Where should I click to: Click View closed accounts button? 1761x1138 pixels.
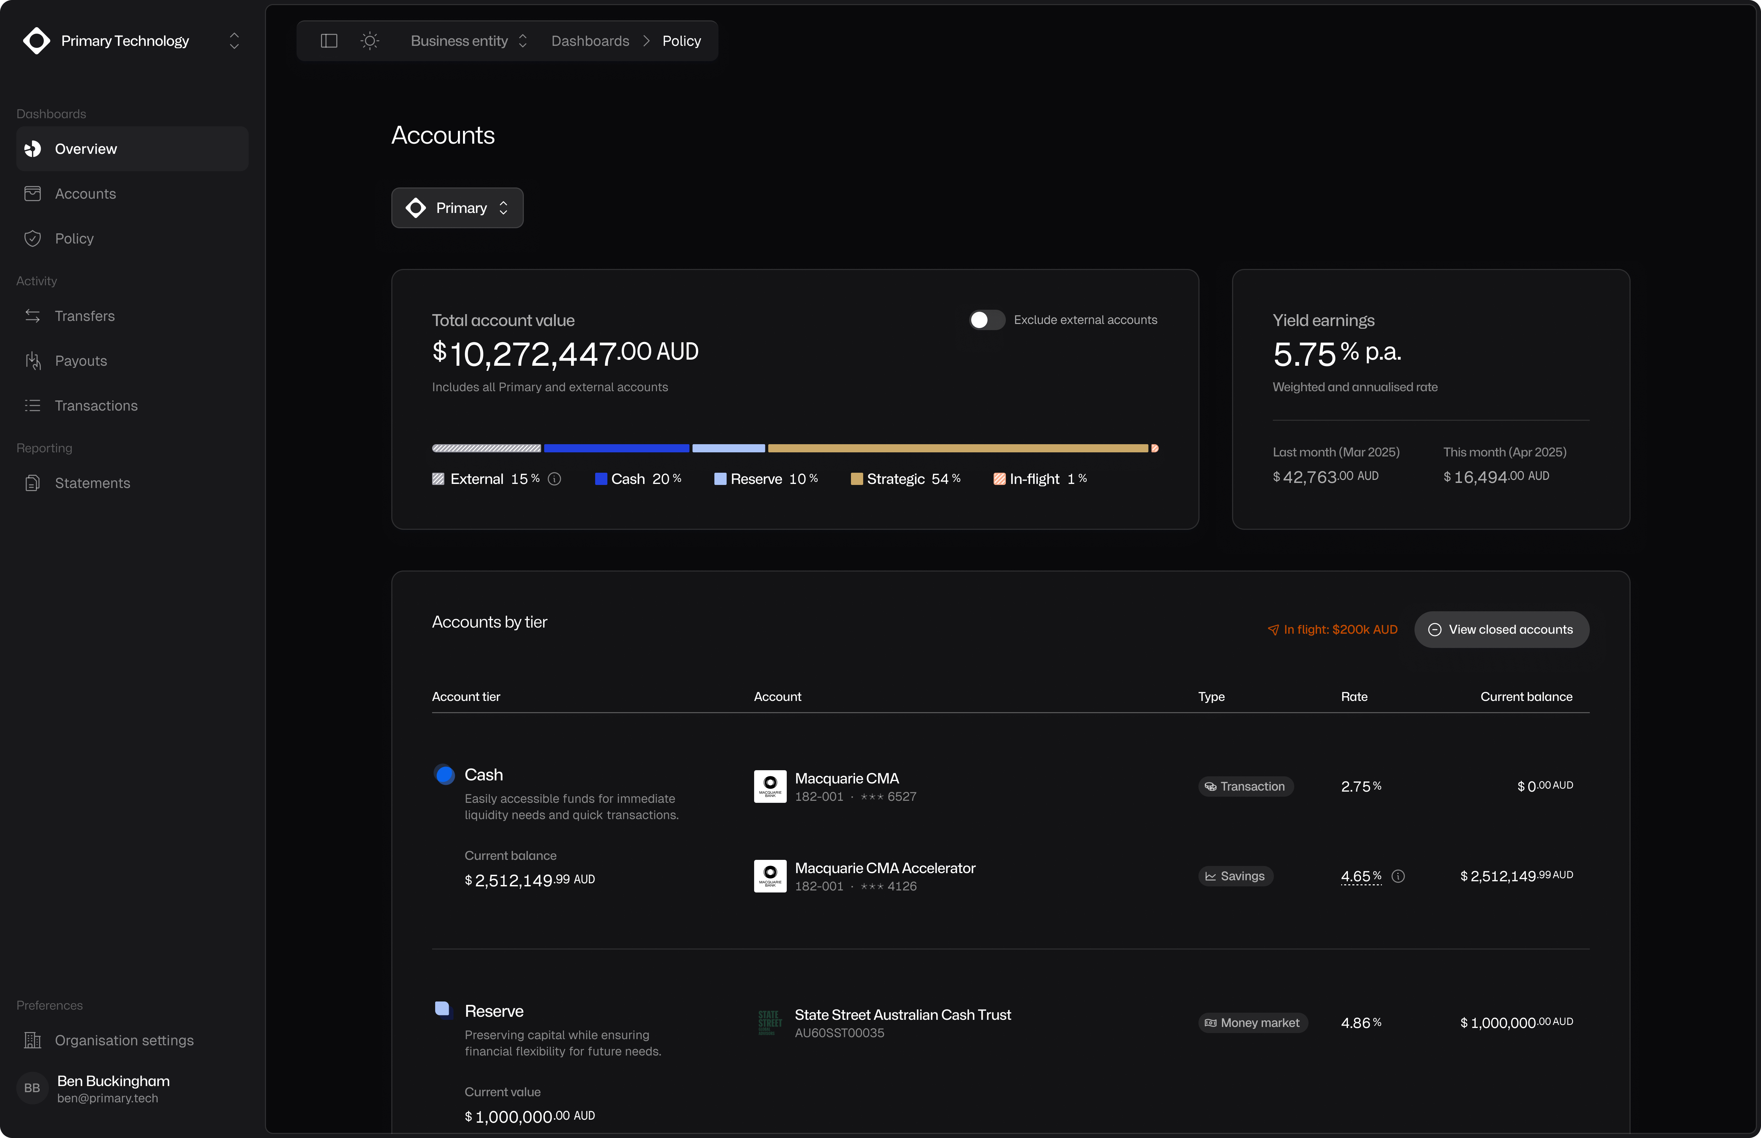tap(1501, 629)
